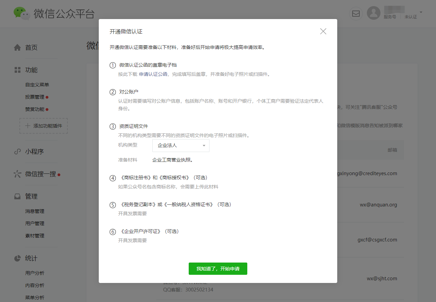Select 消息管理 in the sidebar

tap(35, 211)
